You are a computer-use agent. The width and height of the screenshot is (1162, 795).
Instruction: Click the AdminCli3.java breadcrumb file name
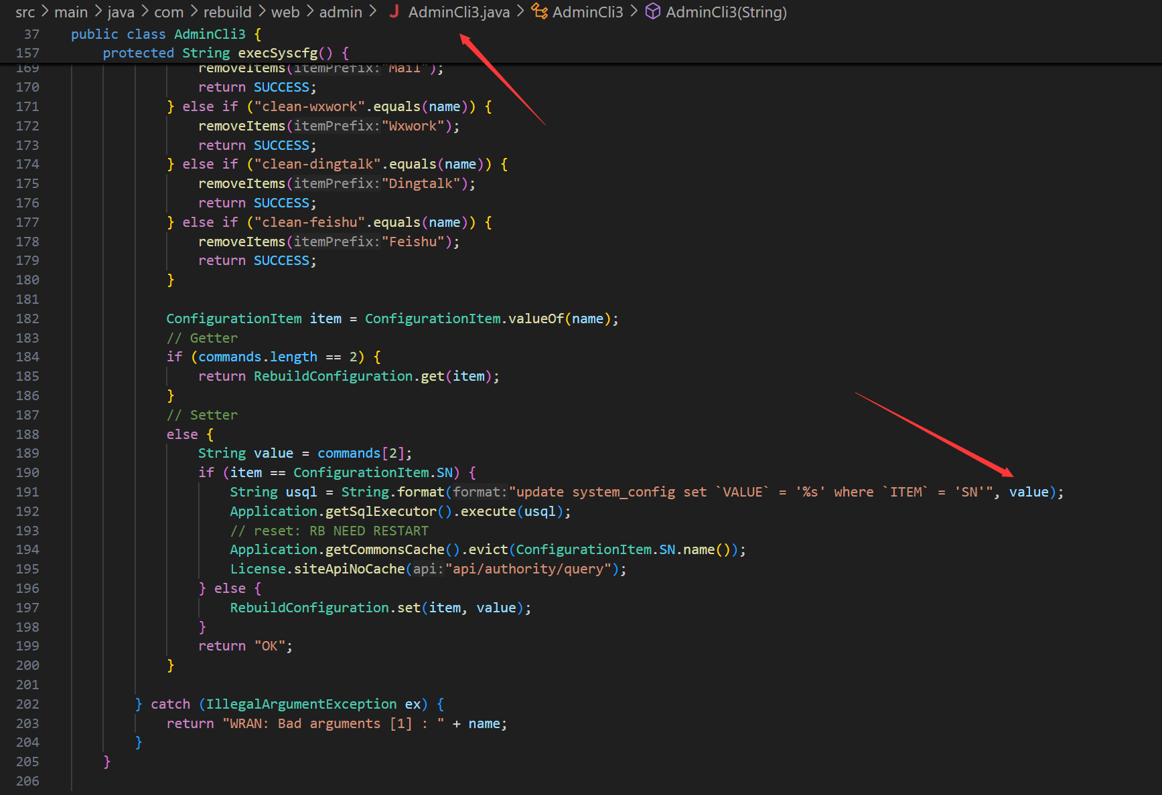click(x=459, y=12)
